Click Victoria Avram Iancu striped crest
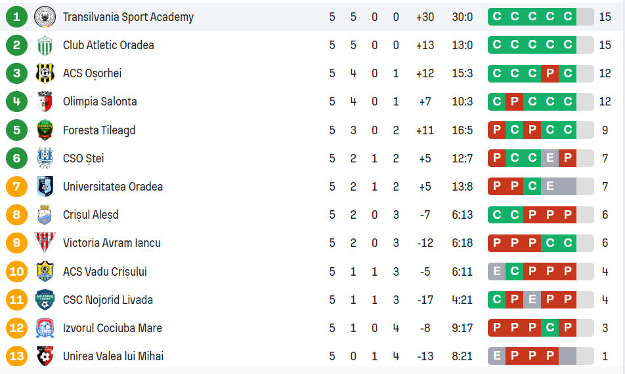Image resolution: width=625 pixels, height=374 pixels. 45,243
